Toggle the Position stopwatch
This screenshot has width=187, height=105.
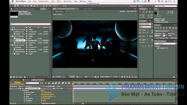click(25, 94)
